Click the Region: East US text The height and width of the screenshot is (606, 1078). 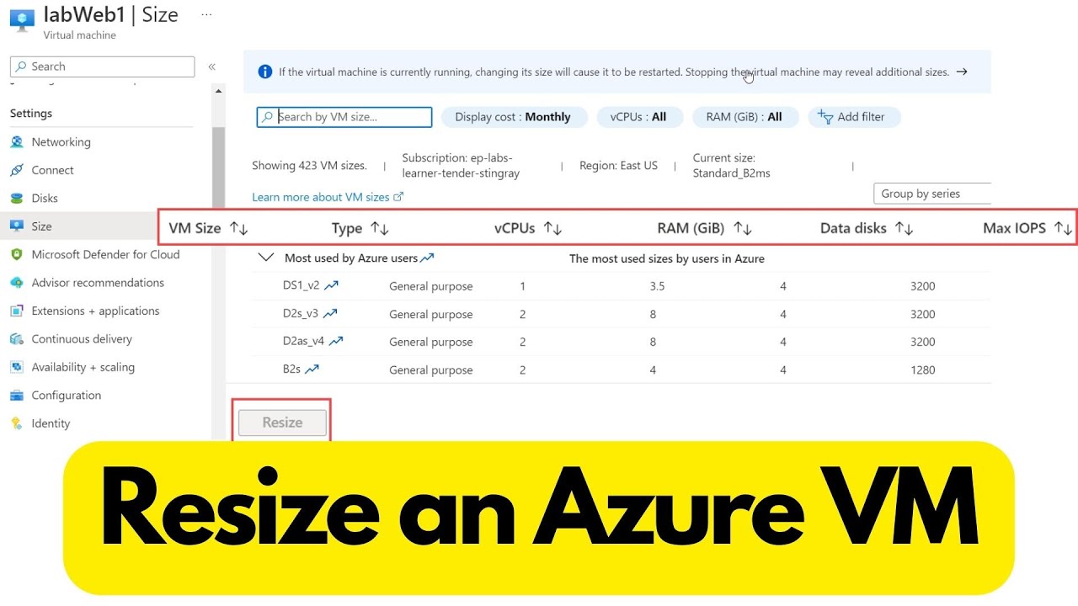pyautogui.click(x=618, y=166)
